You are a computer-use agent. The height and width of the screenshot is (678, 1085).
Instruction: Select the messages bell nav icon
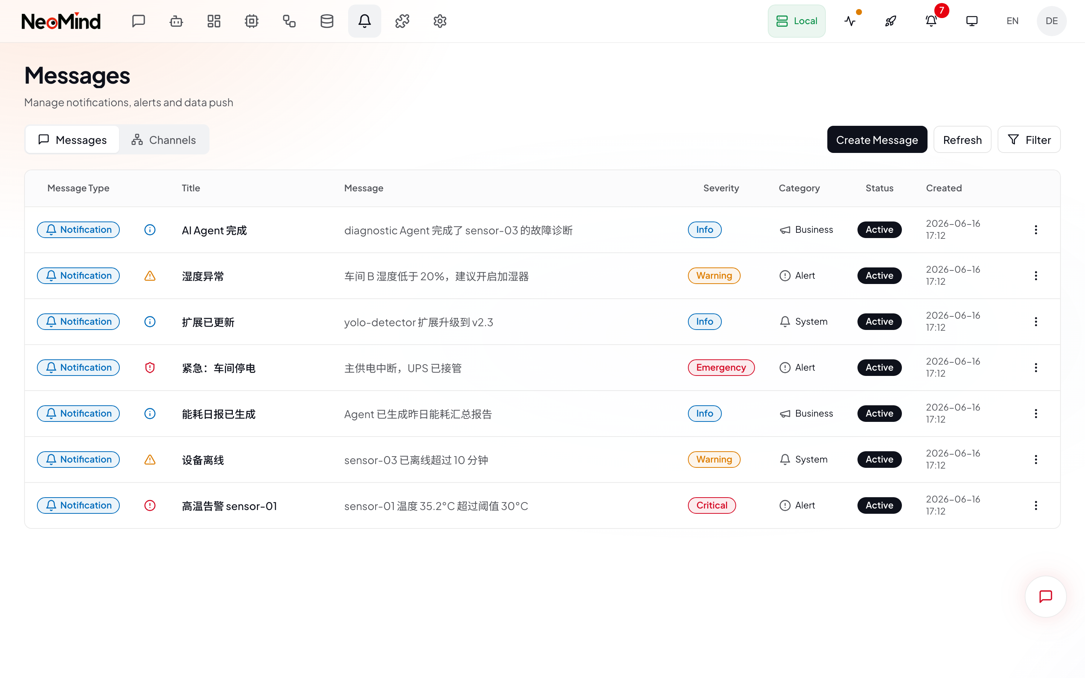[365, 21]
